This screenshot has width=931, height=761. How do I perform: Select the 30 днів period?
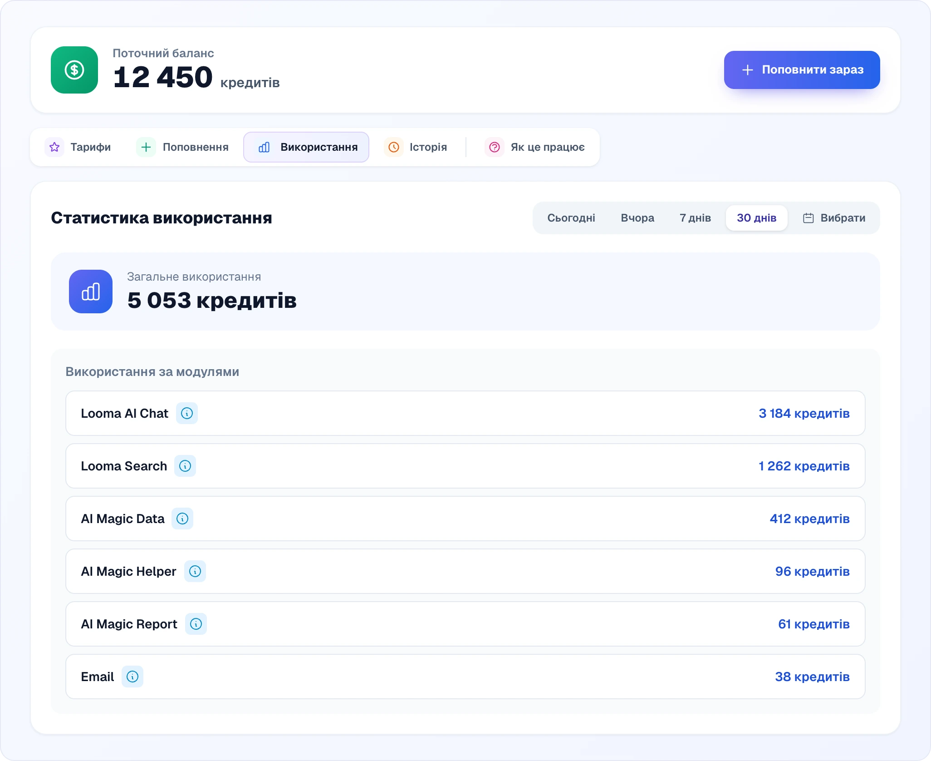[756, 218]
